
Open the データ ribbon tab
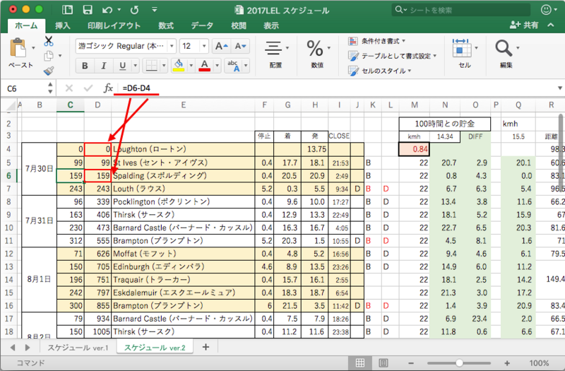202,25
